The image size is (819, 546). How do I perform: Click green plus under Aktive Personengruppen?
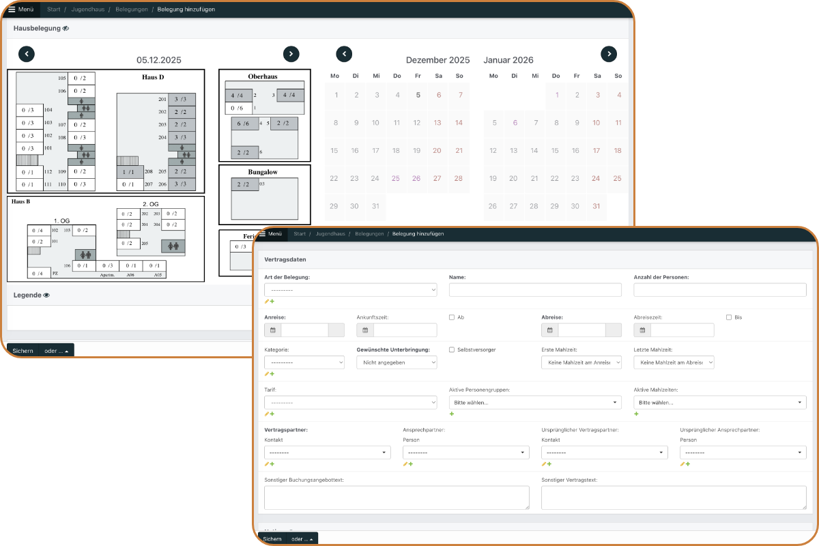click(x=452, y=414)
